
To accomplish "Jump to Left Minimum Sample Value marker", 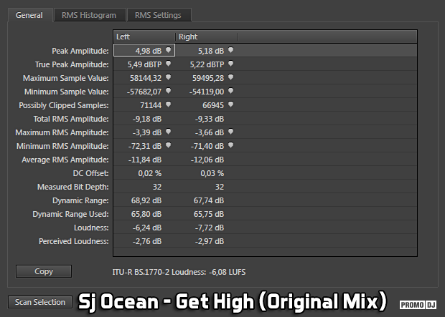I will [x=168, y=91].
